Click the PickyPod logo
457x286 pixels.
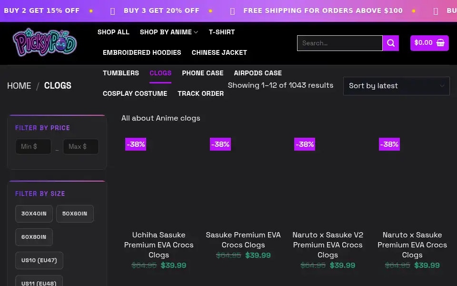45,42
